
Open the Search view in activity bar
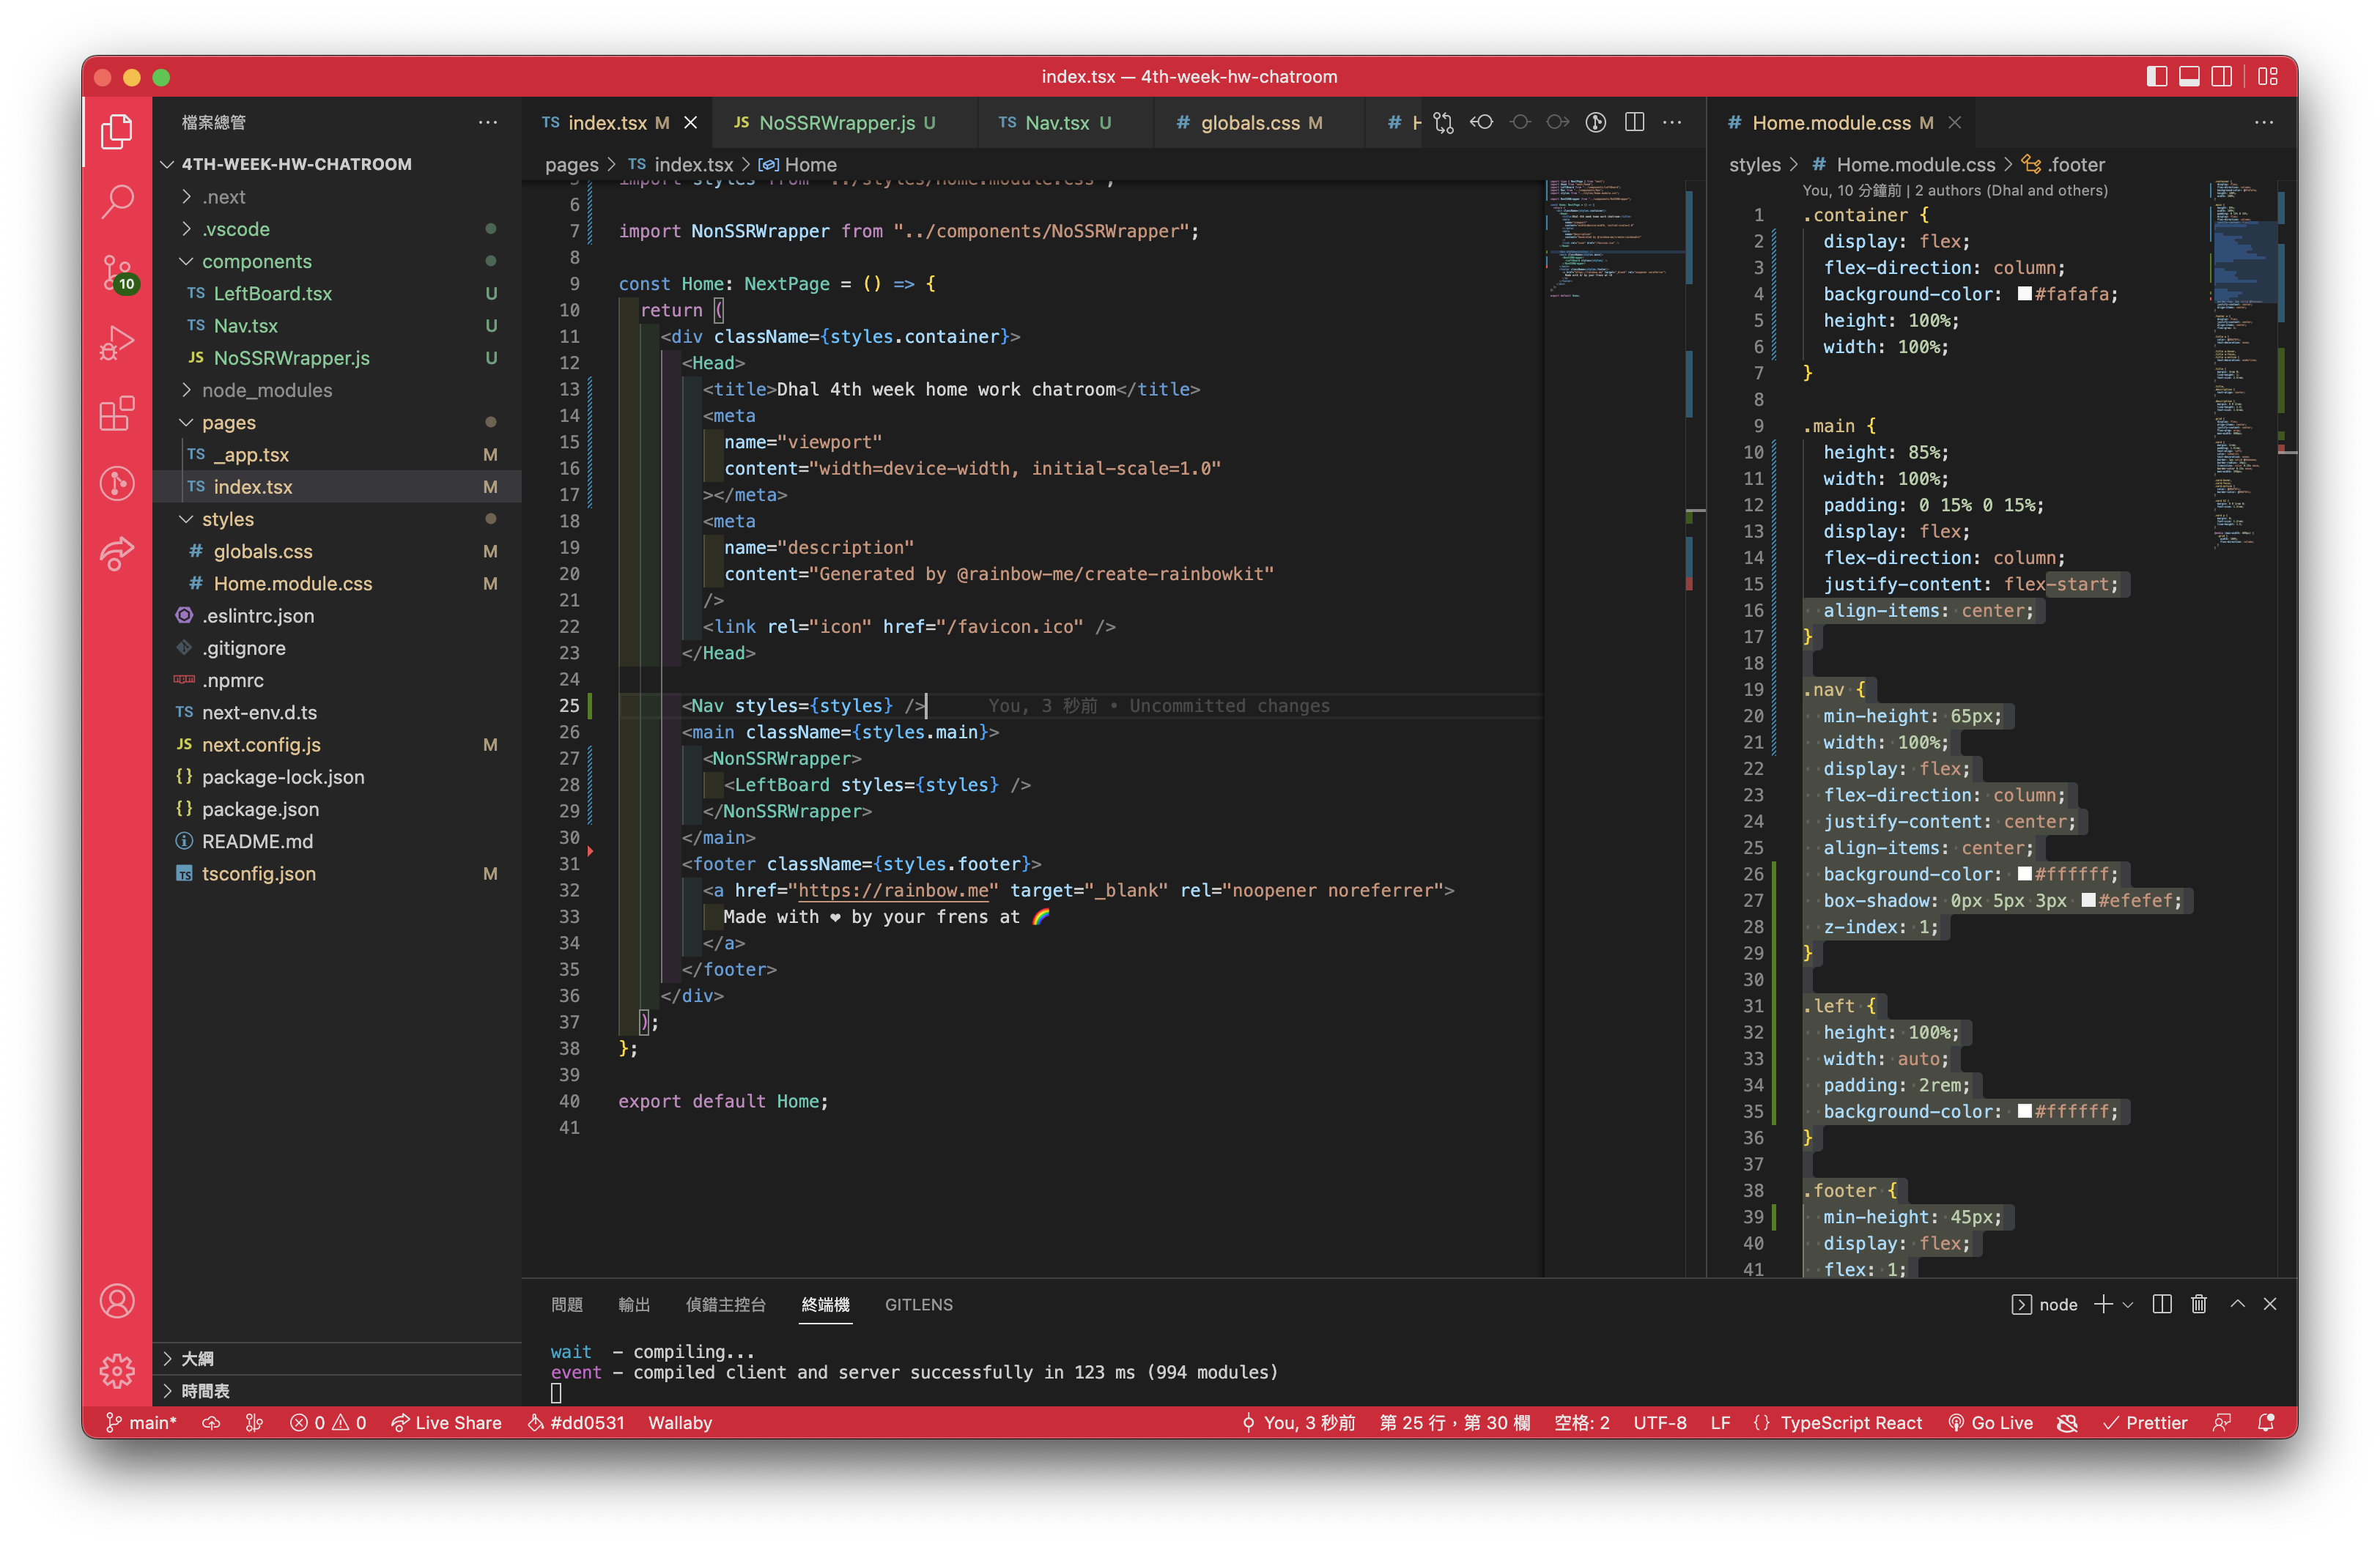coord(117,201)
